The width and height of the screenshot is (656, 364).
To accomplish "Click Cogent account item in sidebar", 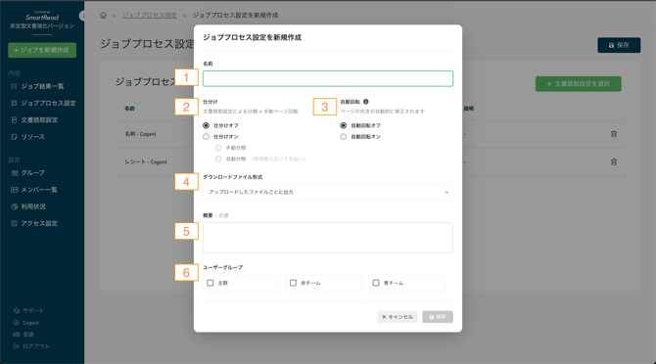I will [x=26, y=323].
